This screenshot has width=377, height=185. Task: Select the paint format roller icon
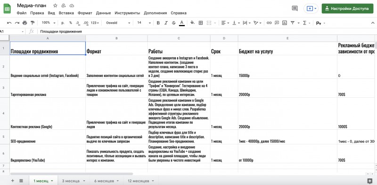click(x=33, y=23)
